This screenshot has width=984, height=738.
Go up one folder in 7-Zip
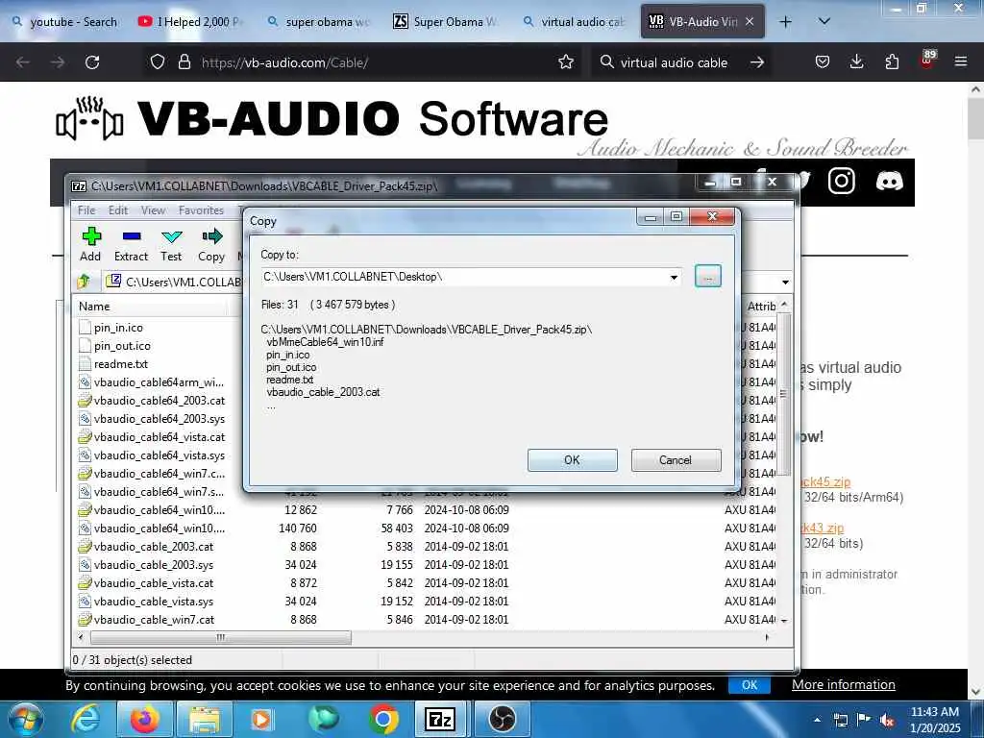(84, 282)
